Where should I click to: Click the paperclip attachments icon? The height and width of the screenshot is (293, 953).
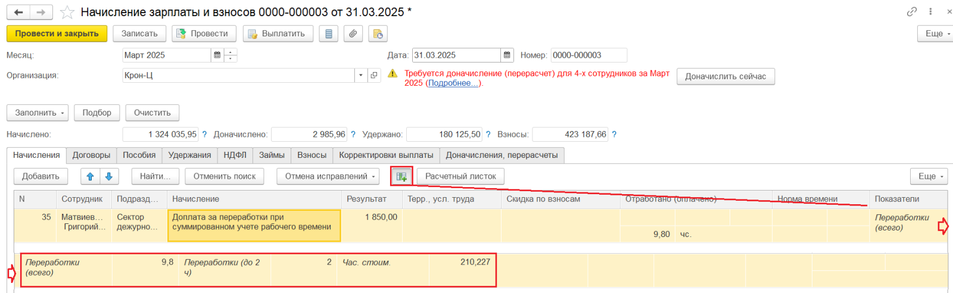coord(353,34)
